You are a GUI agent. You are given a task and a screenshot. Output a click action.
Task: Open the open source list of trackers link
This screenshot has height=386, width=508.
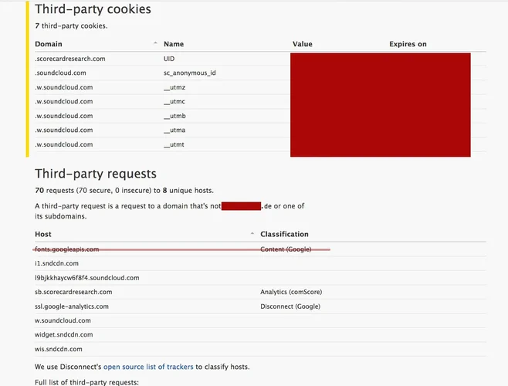[x=148, y=366]
